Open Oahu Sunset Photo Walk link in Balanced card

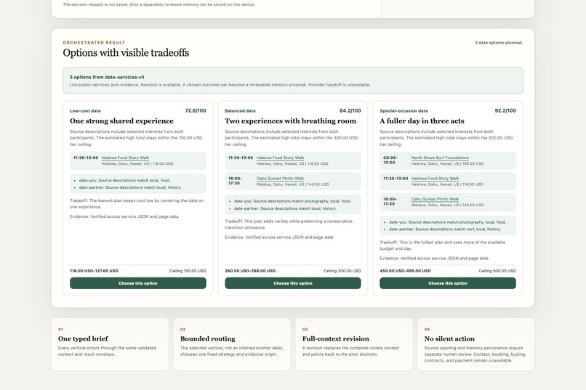(280, 179)
